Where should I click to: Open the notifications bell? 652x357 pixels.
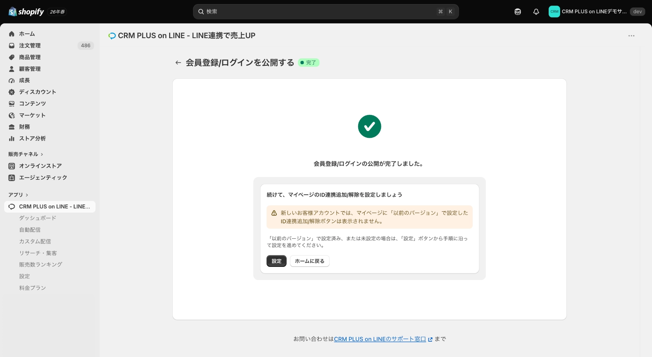536,12
